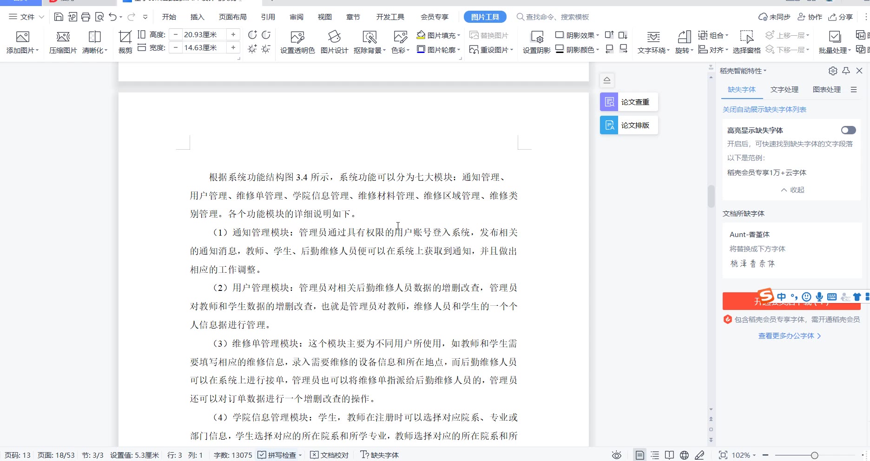This screenshot has width=870, height=461.
Task: Click the fit-to-page icon beside zoom percent
Action: point(723,455)
